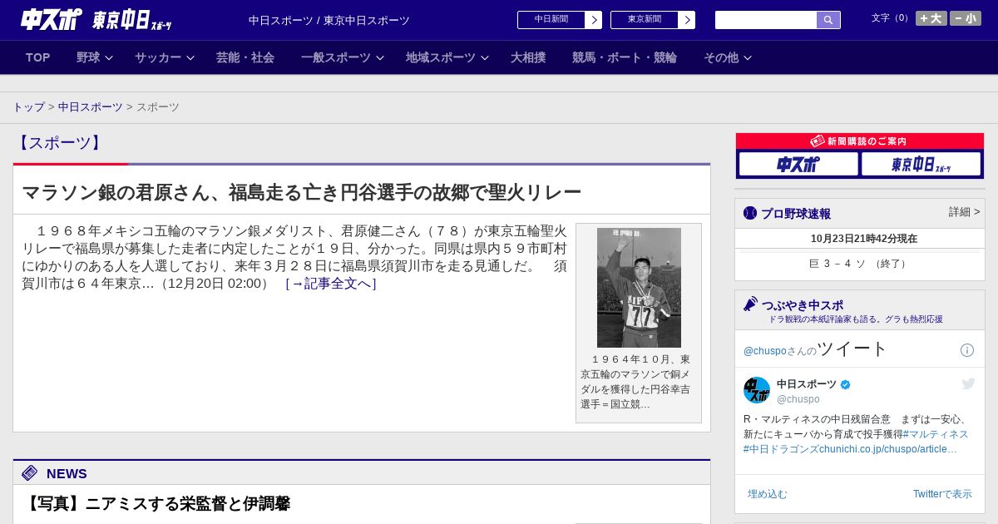This screenshot has height=524, width=998.
Task: Open the TOP menu item
Action: point(38,57)
